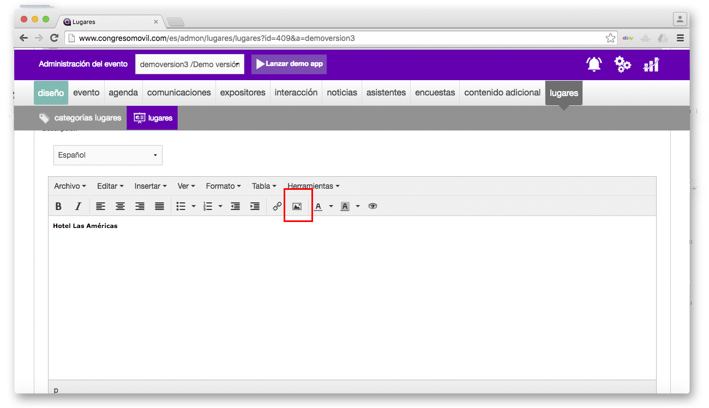
Task: Open the demoversion3 event selector
Action: click(190, 64)
